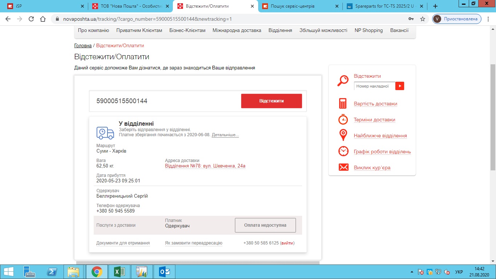
Task: Click the delivery truck status icon
Action: [x=105, y=133]
